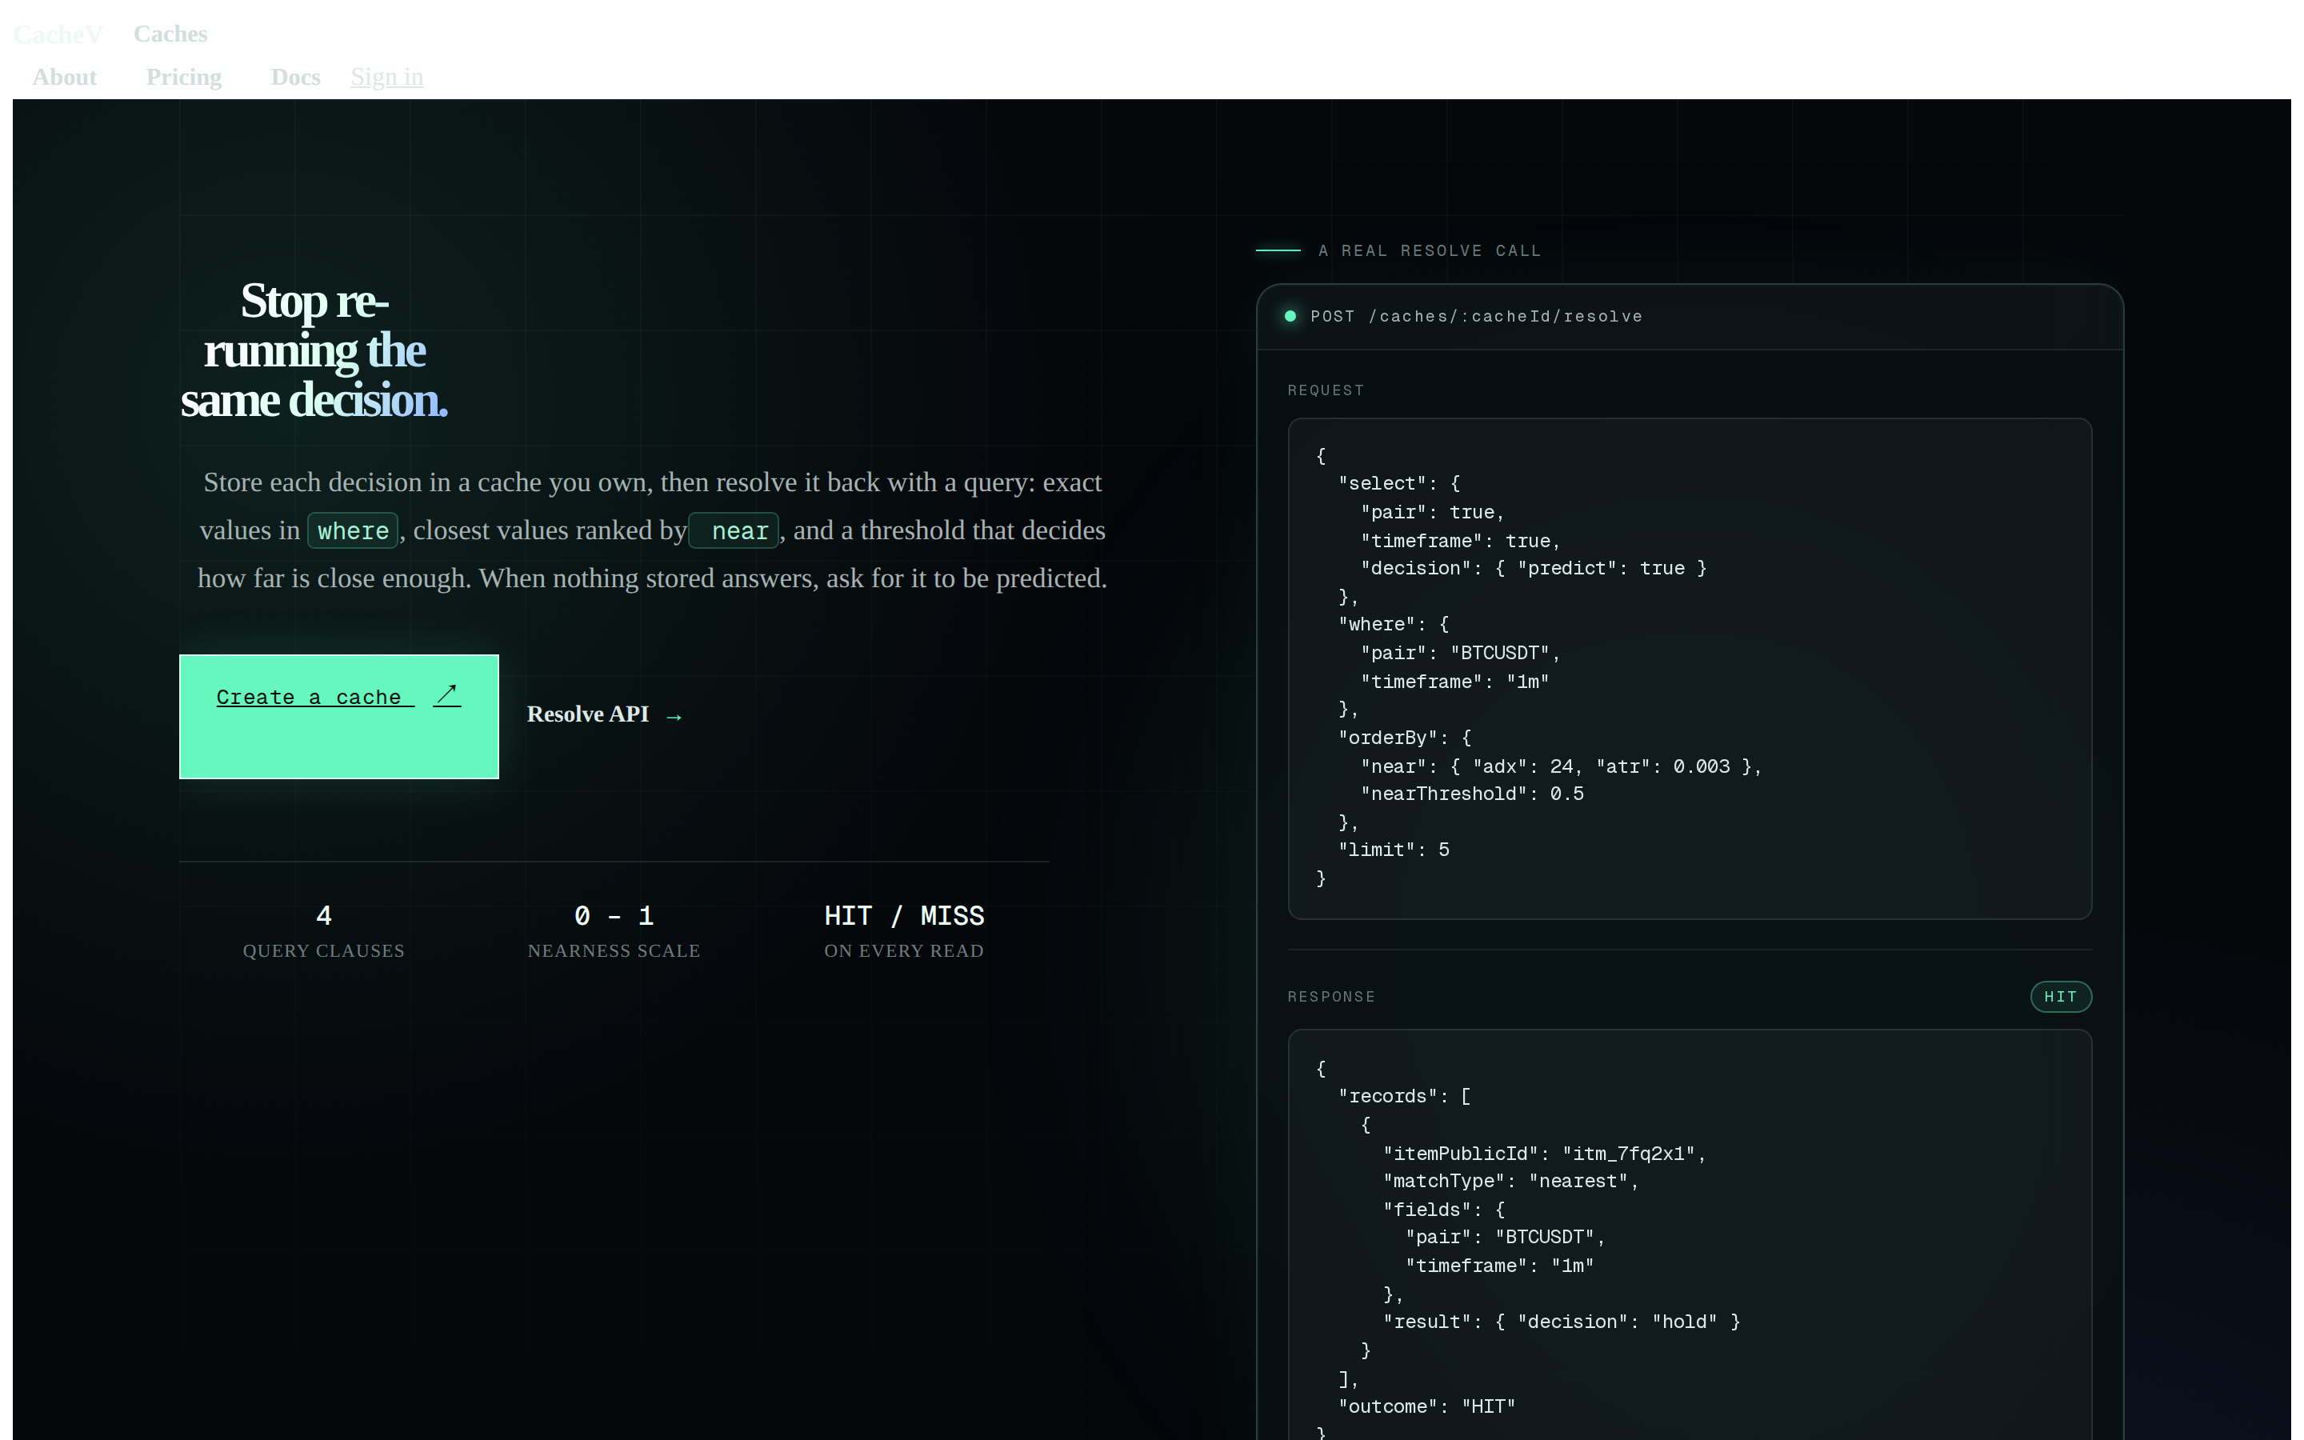Click the arrow icon next to Resolve API
This screenshot has height=1440, width=2304.
(x=674, y=716)
